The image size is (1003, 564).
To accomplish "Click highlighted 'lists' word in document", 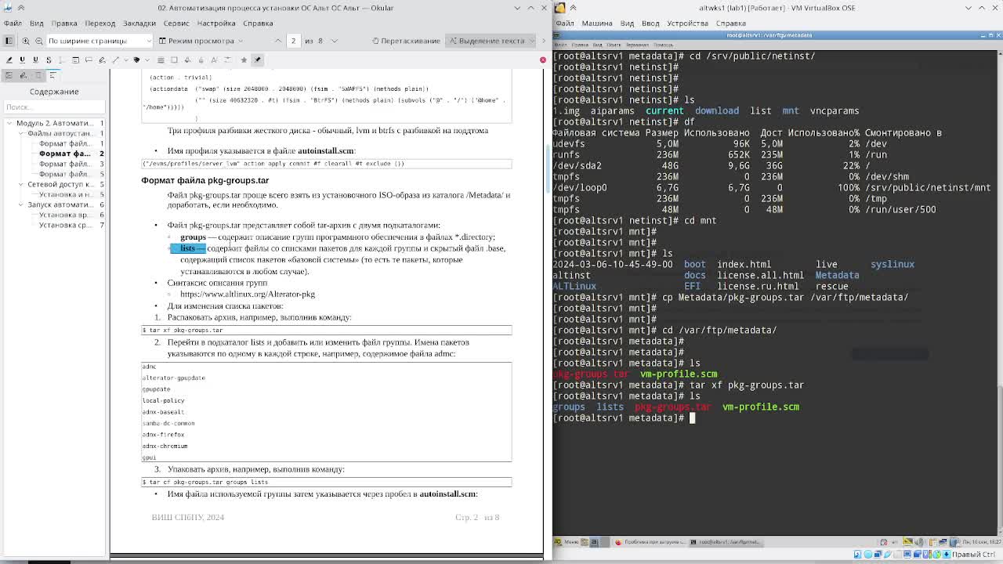I will 187,248.
